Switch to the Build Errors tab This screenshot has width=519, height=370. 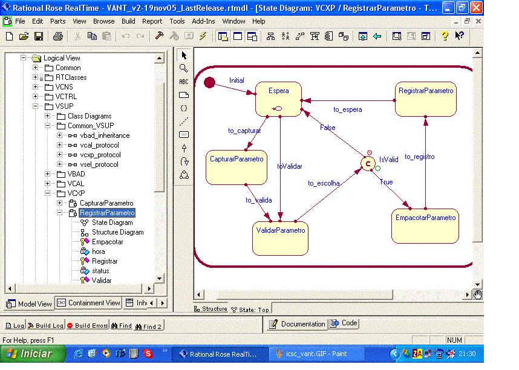[88, 326]
